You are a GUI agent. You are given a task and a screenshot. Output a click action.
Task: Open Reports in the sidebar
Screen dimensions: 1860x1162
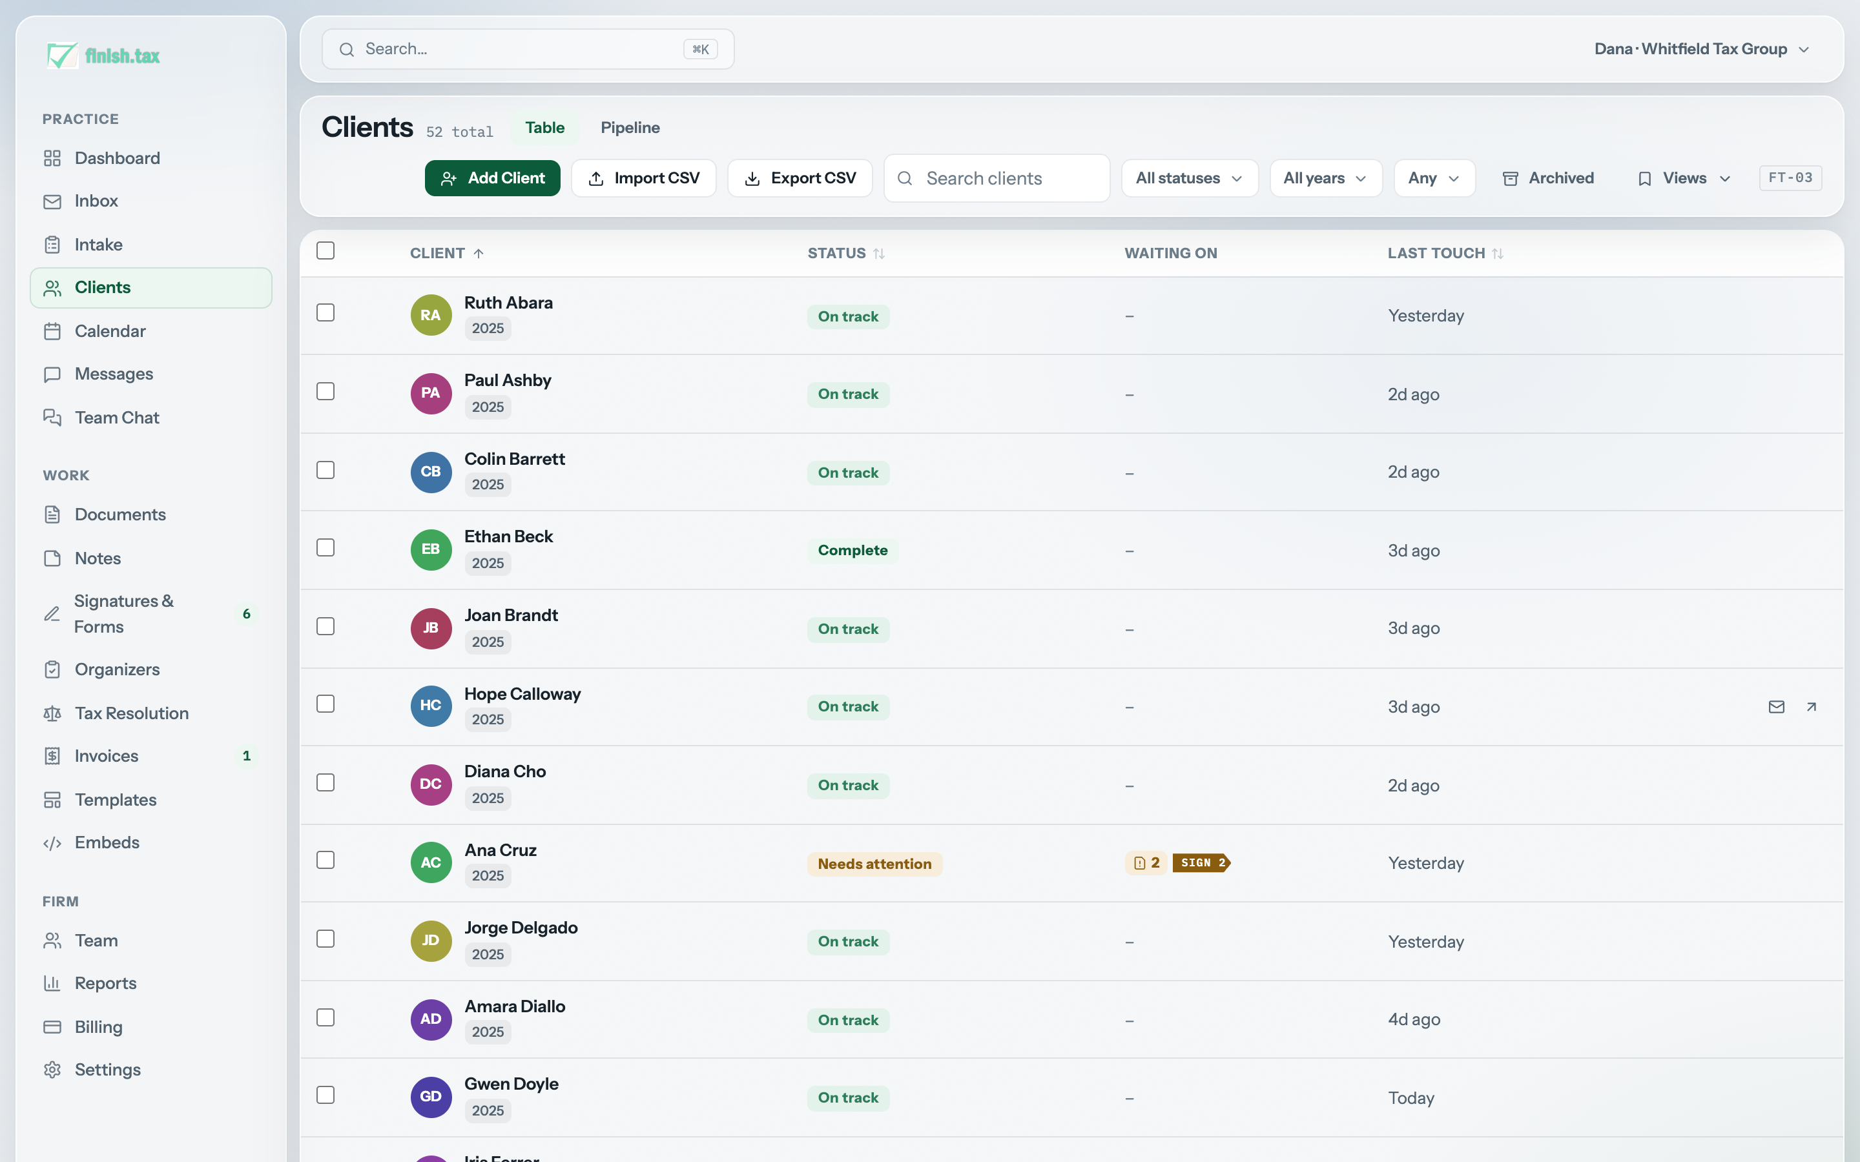pos(150,984)
